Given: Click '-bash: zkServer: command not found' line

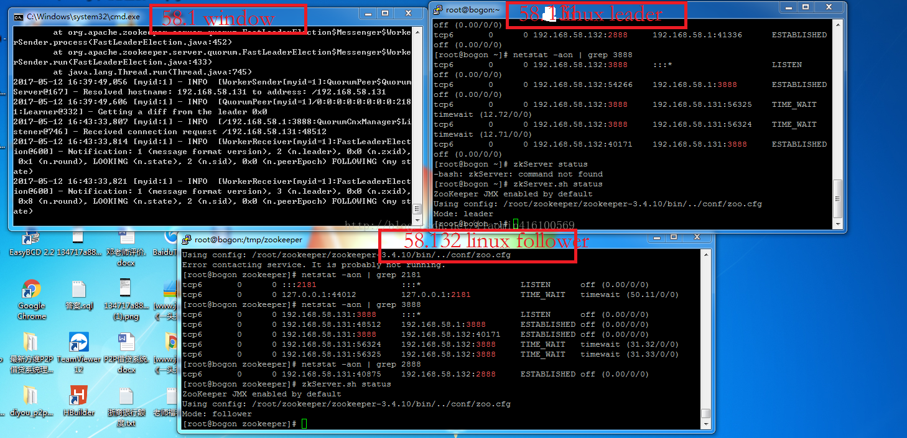Looking at the screenshot, I should pos(518,174).
